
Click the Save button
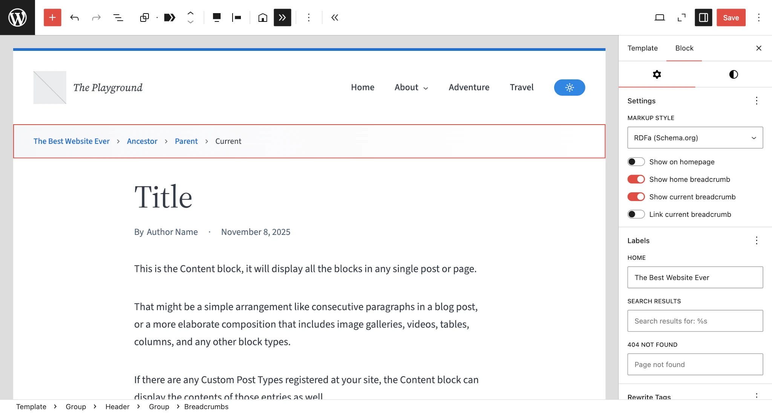pyautogui.click(x=731, y=17)
